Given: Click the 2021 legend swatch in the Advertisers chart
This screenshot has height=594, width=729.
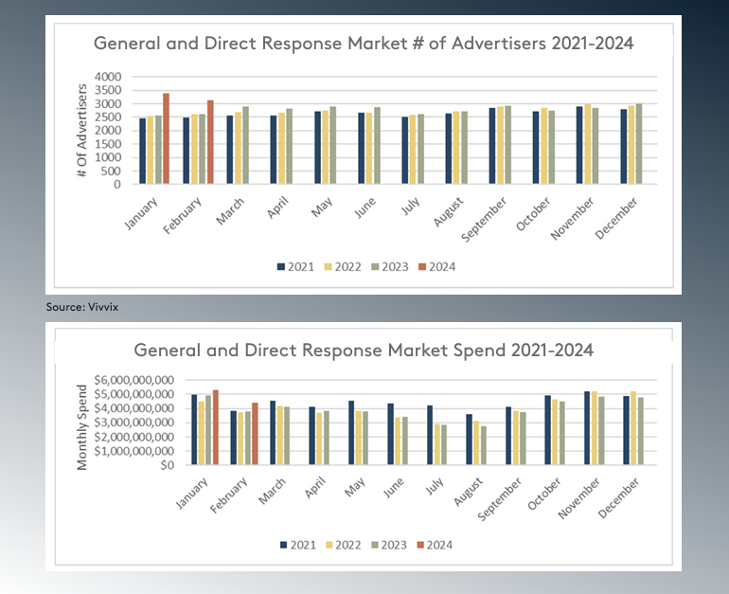Looking at the screenshot, I should tap(281, 267).
